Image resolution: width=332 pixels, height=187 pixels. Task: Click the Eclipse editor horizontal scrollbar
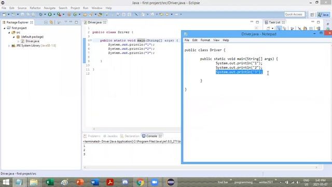tap(136, 129)
